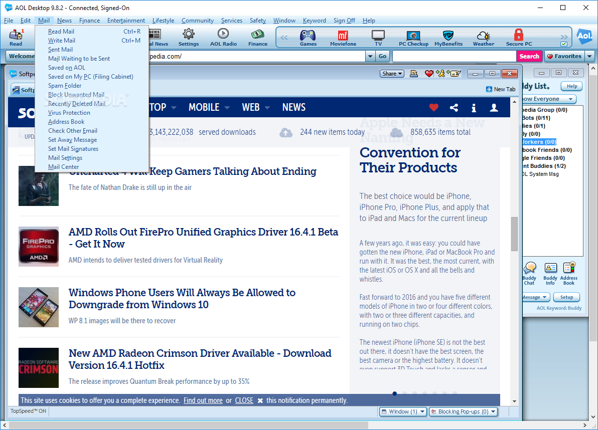Click inside the AOL search input field
The image size is (598, 430).
[454, 56]
